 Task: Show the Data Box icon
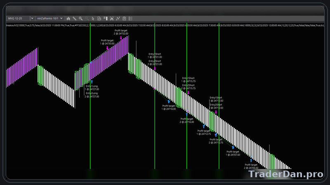[99, 18]
